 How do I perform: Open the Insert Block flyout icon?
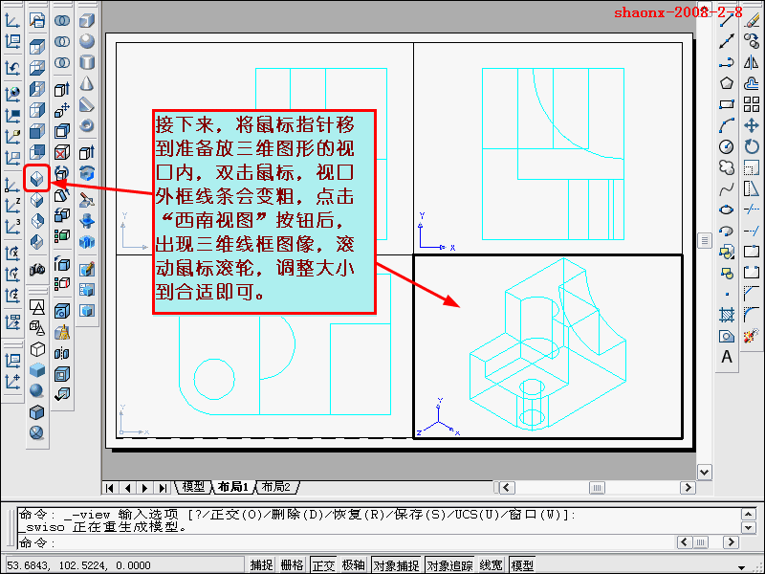click(727, 252)
